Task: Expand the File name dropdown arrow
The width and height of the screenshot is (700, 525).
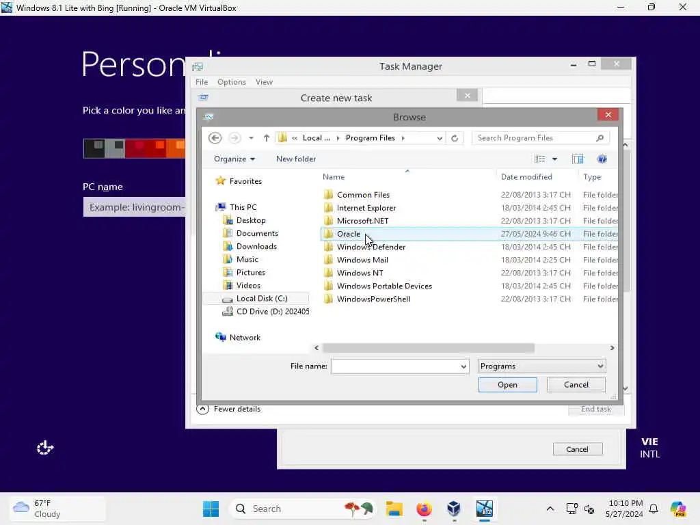Action: click(464, 366)
